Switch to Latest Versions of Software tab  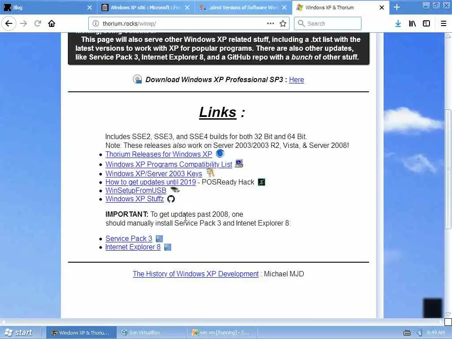point(243,7)
